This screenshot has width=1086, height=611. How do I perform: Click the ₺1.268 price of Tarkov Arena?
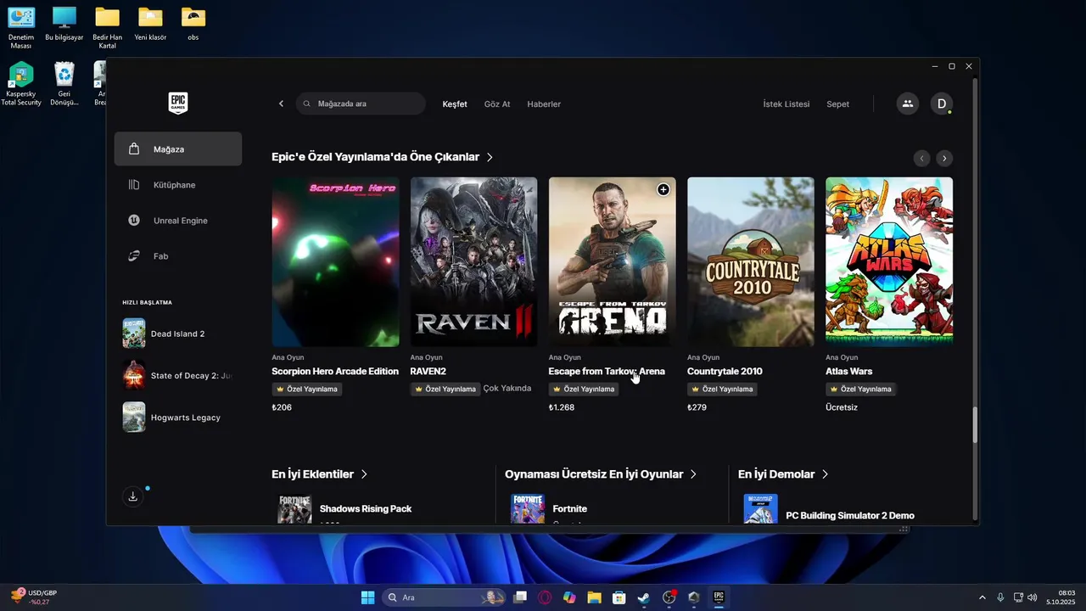(x=562, y=407)
